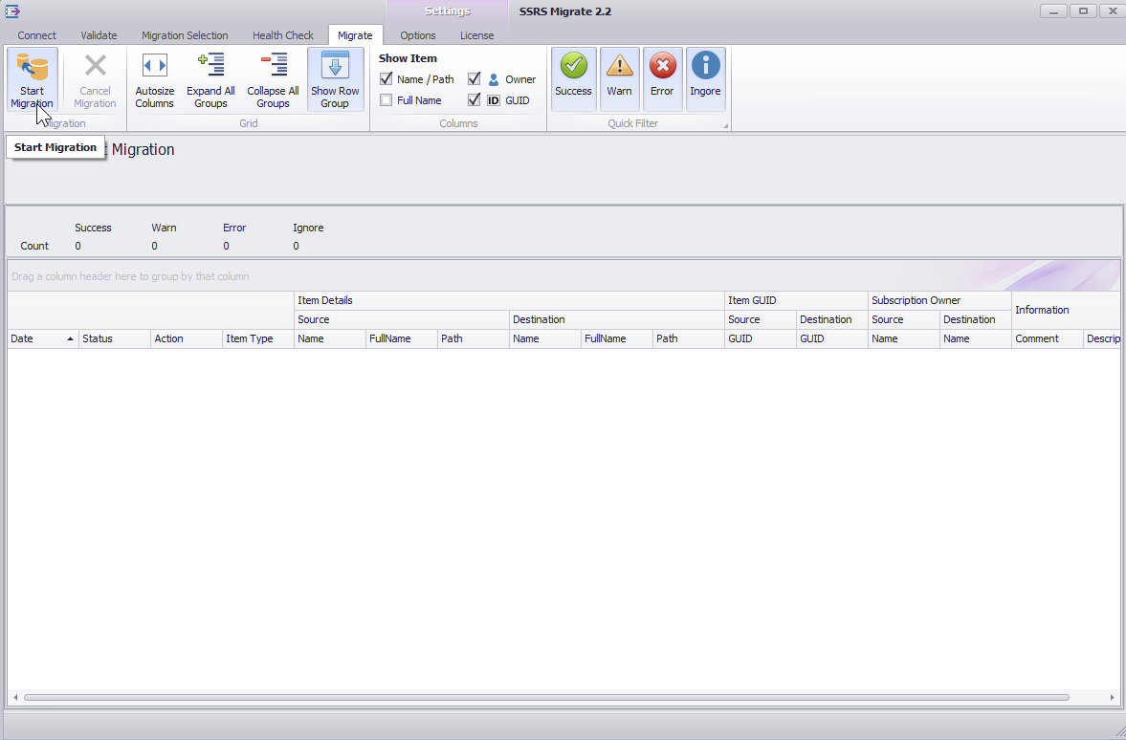Open the License tab
The width and height of the screenshot is (1126, 740).
point(476,35)
